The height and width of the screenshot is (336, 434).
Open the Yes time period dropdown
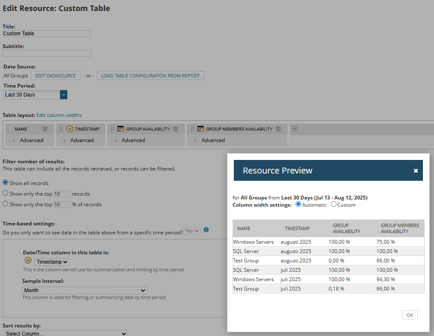point(191,231)
